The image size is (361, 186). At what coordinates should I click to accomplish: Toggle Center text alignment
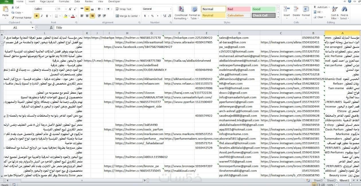87,16
